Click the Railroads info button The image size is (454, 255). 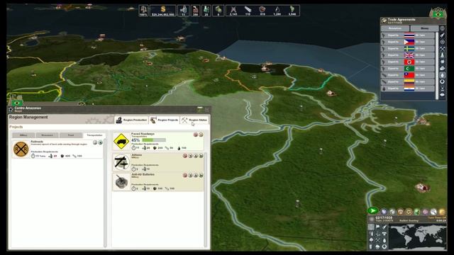(95, 142)
